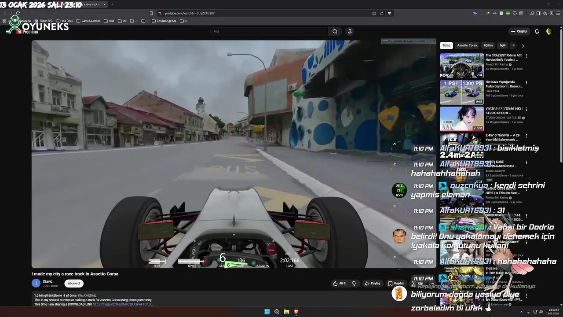Click the 1,5 Mn görüntüleme view count text
The width and height of the screenshot is (563, 317).
(x=48, y=295)
